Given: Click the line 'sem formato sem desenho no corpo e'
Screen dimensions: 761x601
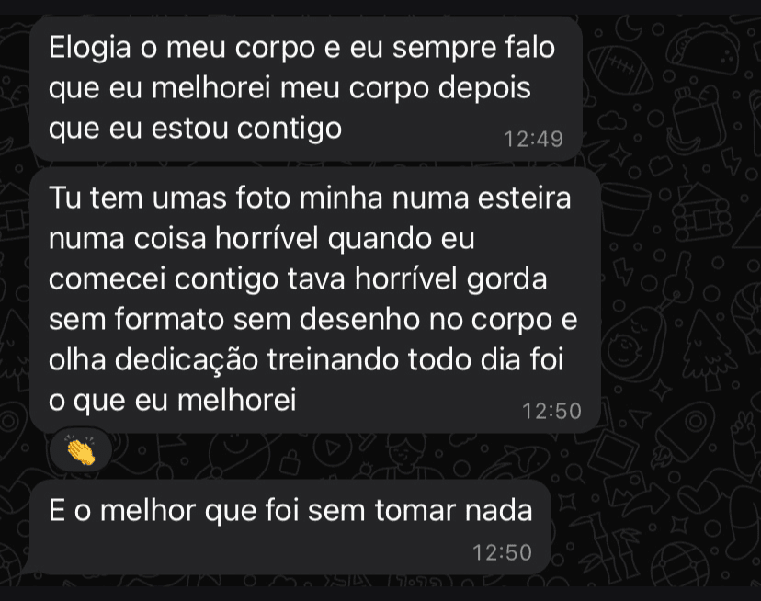Looking at the screenshot, I should (312, 319).
